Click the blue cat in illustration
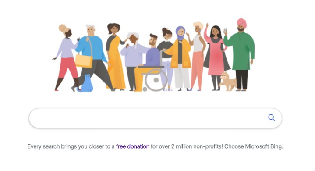The height and width of the screenshot is (171, 315). 86,83
